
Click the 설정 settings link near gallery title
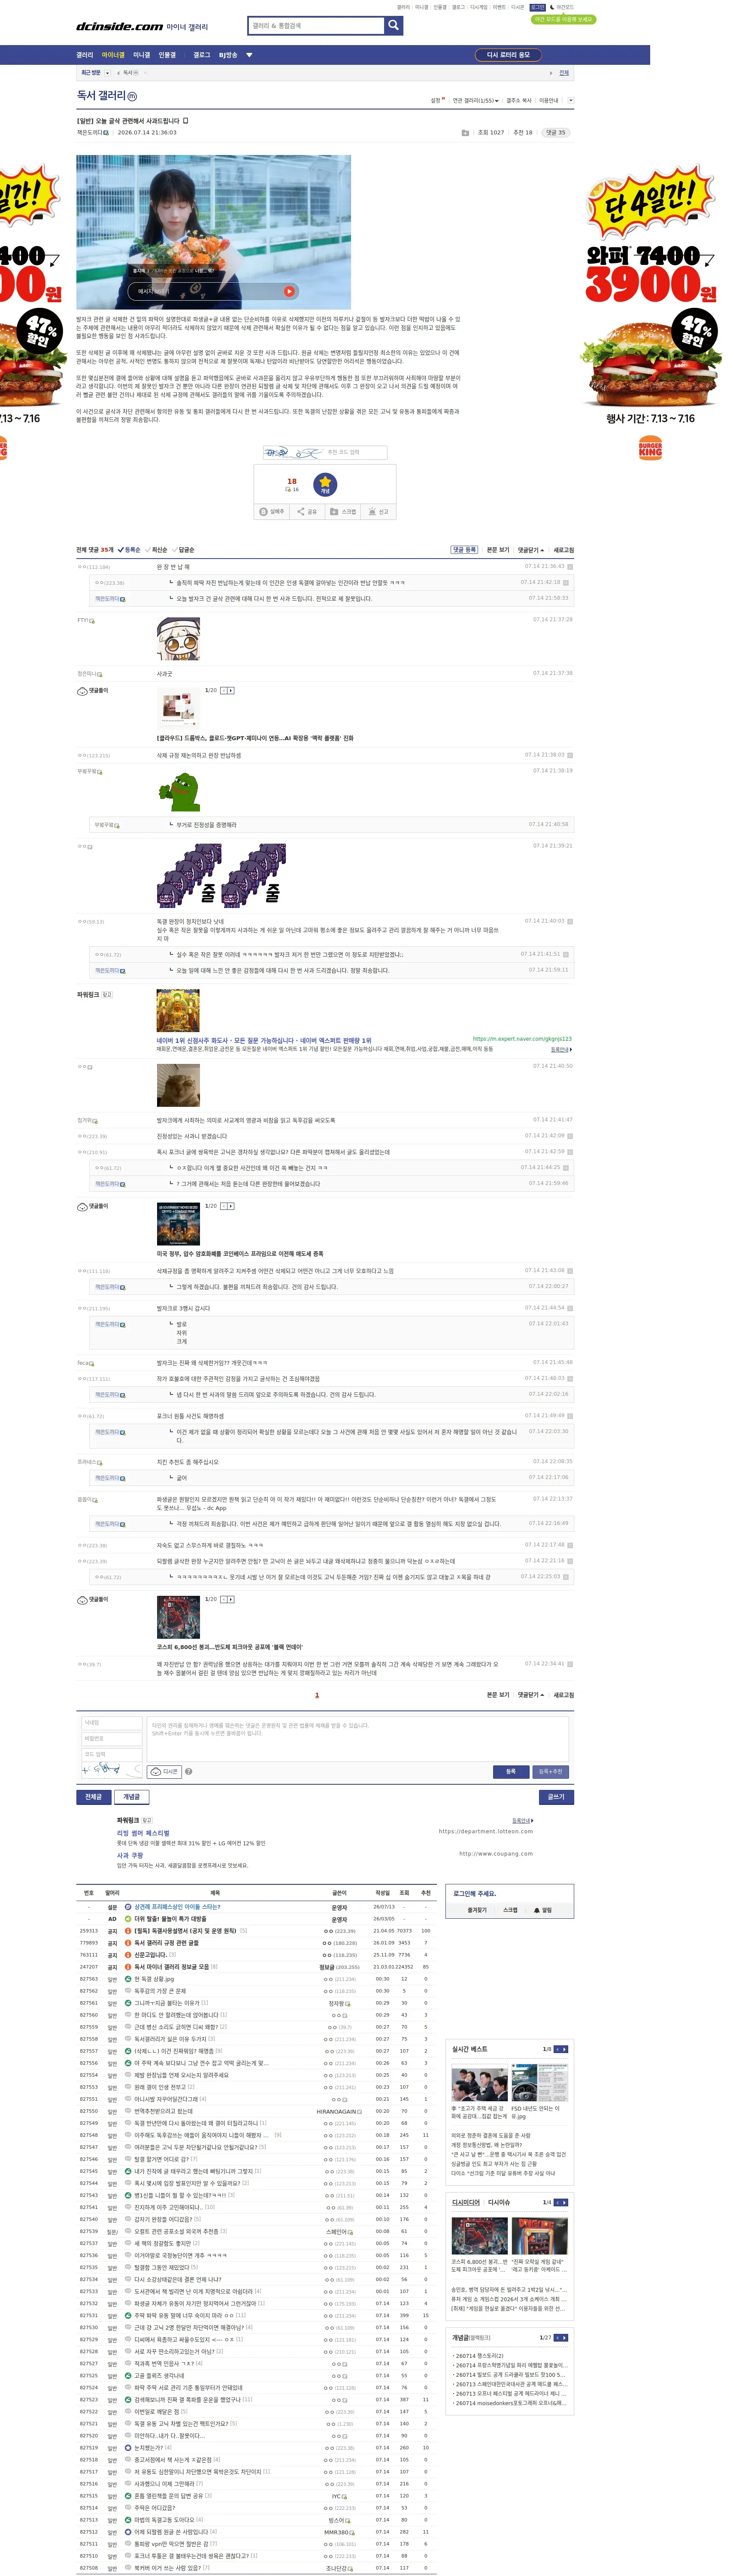436,100
